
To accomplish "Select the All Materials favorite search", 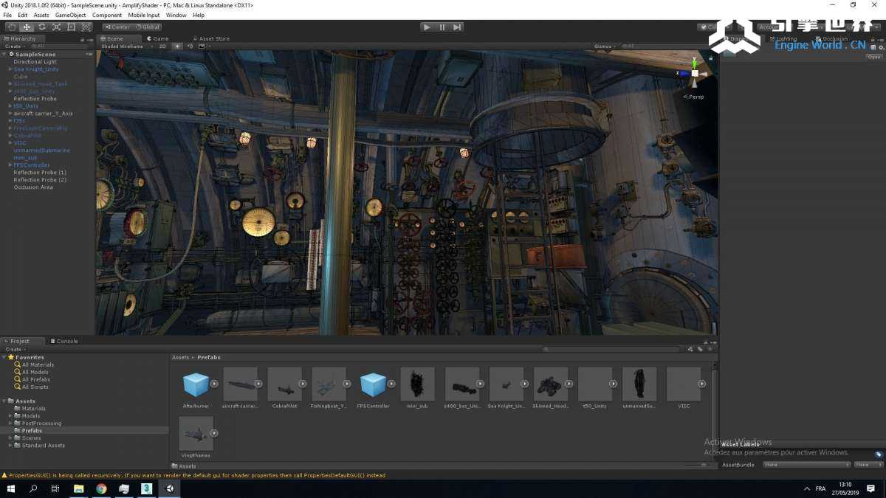I will tap(38, 364).
